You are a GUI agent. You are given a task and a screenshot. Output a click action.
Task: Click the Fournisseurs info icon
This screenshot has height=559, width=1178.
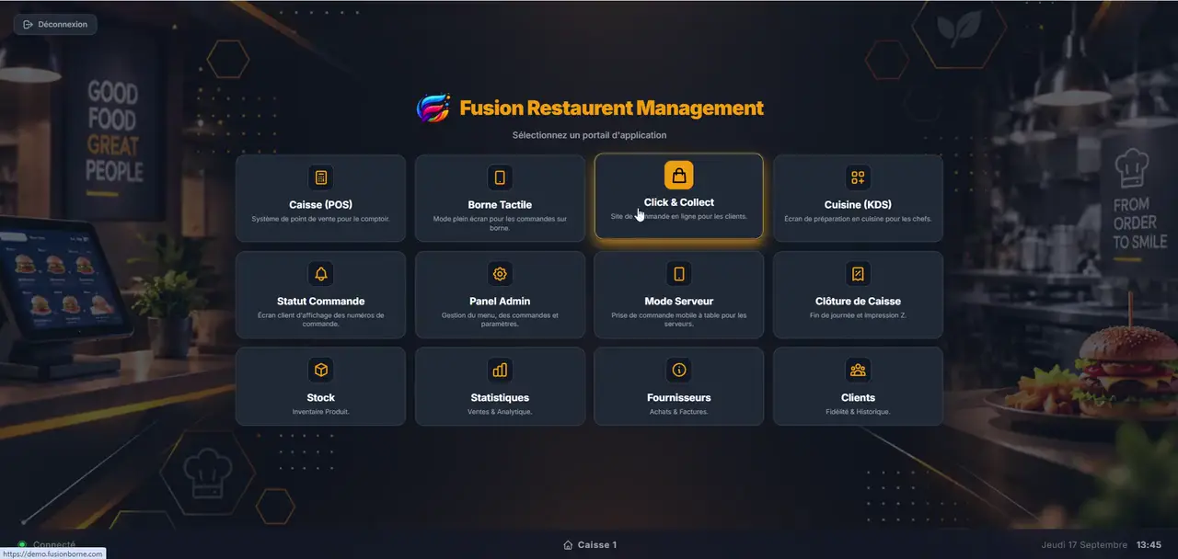[679, 370]
